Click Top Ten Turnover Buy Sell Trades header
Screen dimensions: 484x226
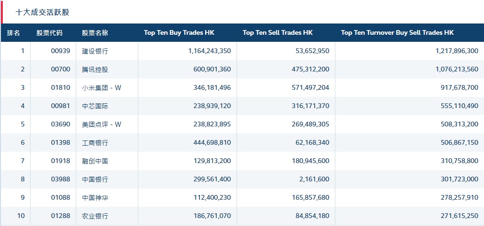(397, 33)
